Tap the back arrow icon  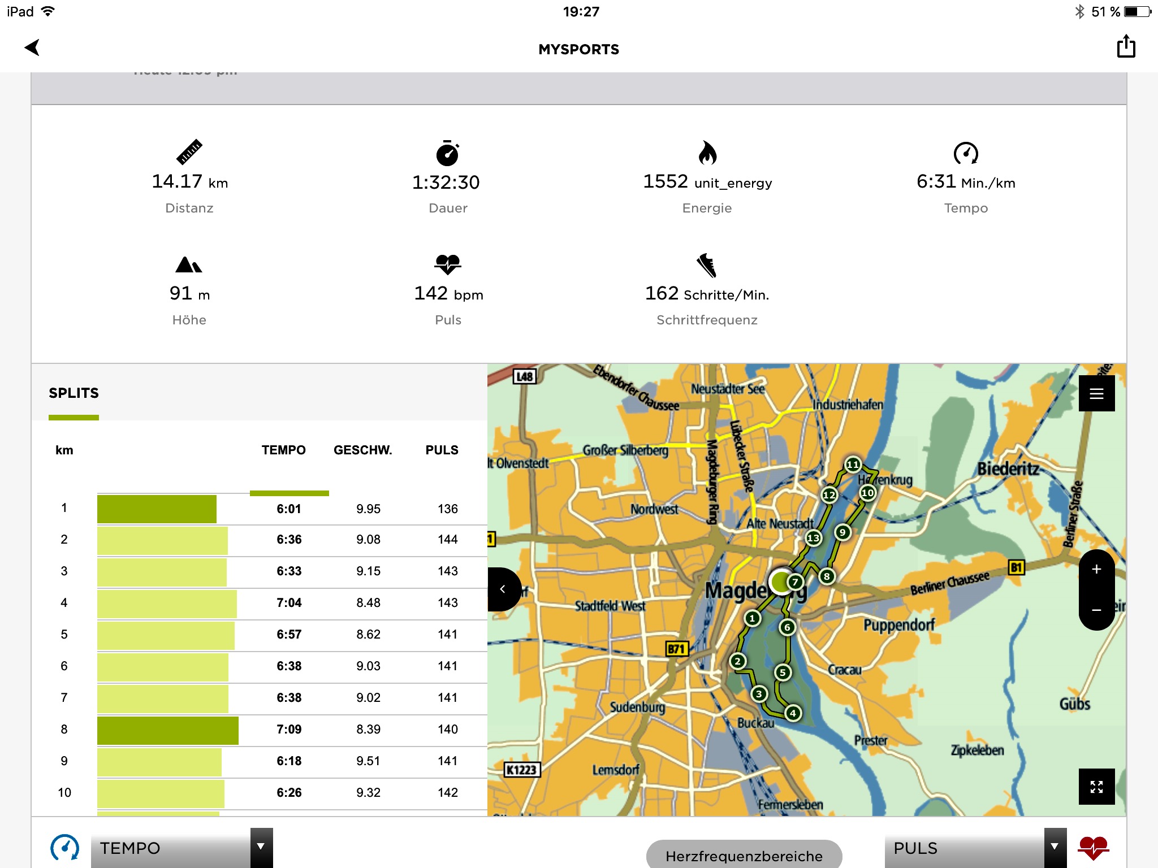pos(33,47)
